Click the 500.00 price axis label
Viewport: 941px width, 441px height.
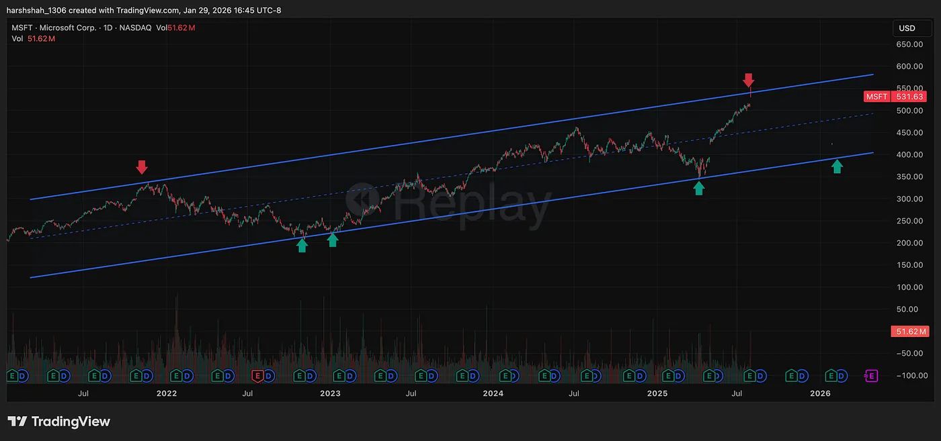point(909,111)
